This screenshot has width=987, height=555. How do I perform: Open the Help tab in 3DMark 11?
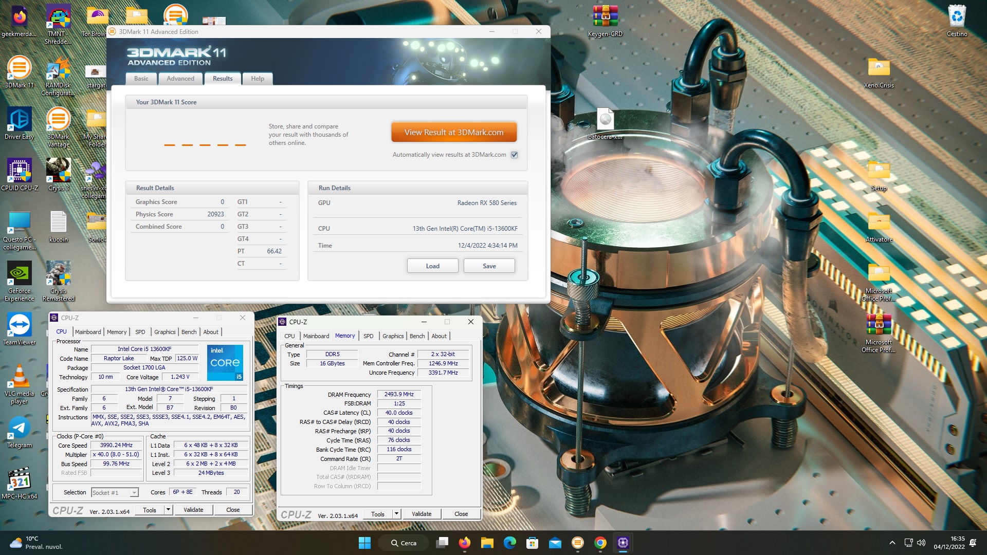point(258,79)
